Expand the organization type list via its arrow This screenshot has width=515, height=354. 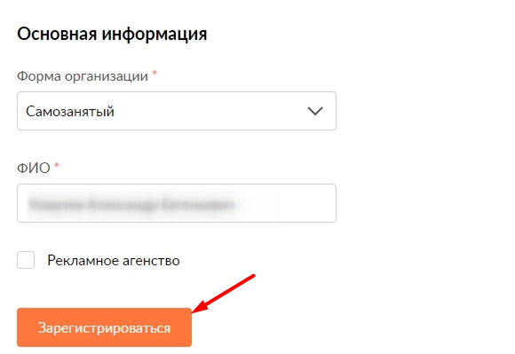click(x=315, y=111)
